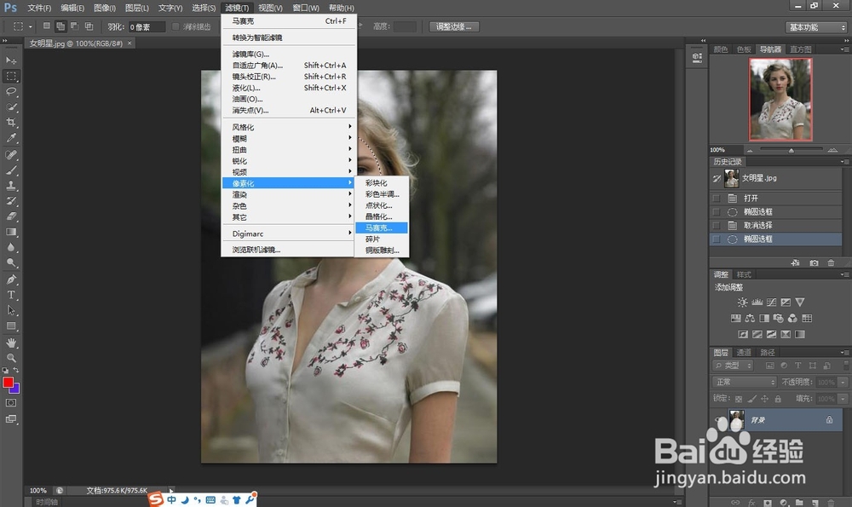Select the History Brush tool
Screen dimensions: 852x507
pyautogui.click(x=11, y=200)
